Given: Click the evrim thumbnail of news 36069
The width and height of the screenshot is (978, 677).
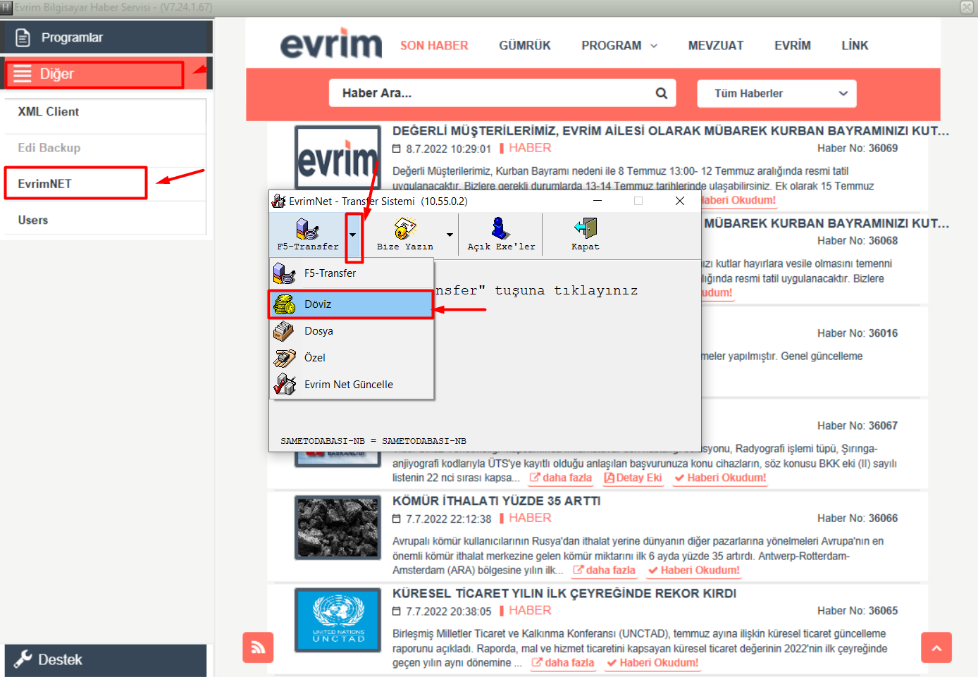Looking at the screenshot, I should pyautogui.click(x=338, y=158).
